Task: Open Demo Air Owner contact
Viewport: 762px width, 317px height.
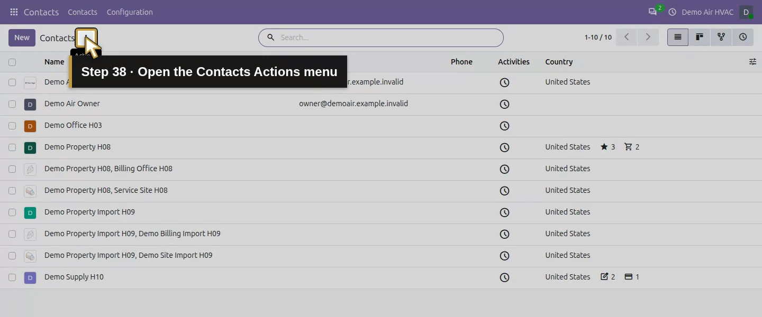Action: click(x=72, y=104)
